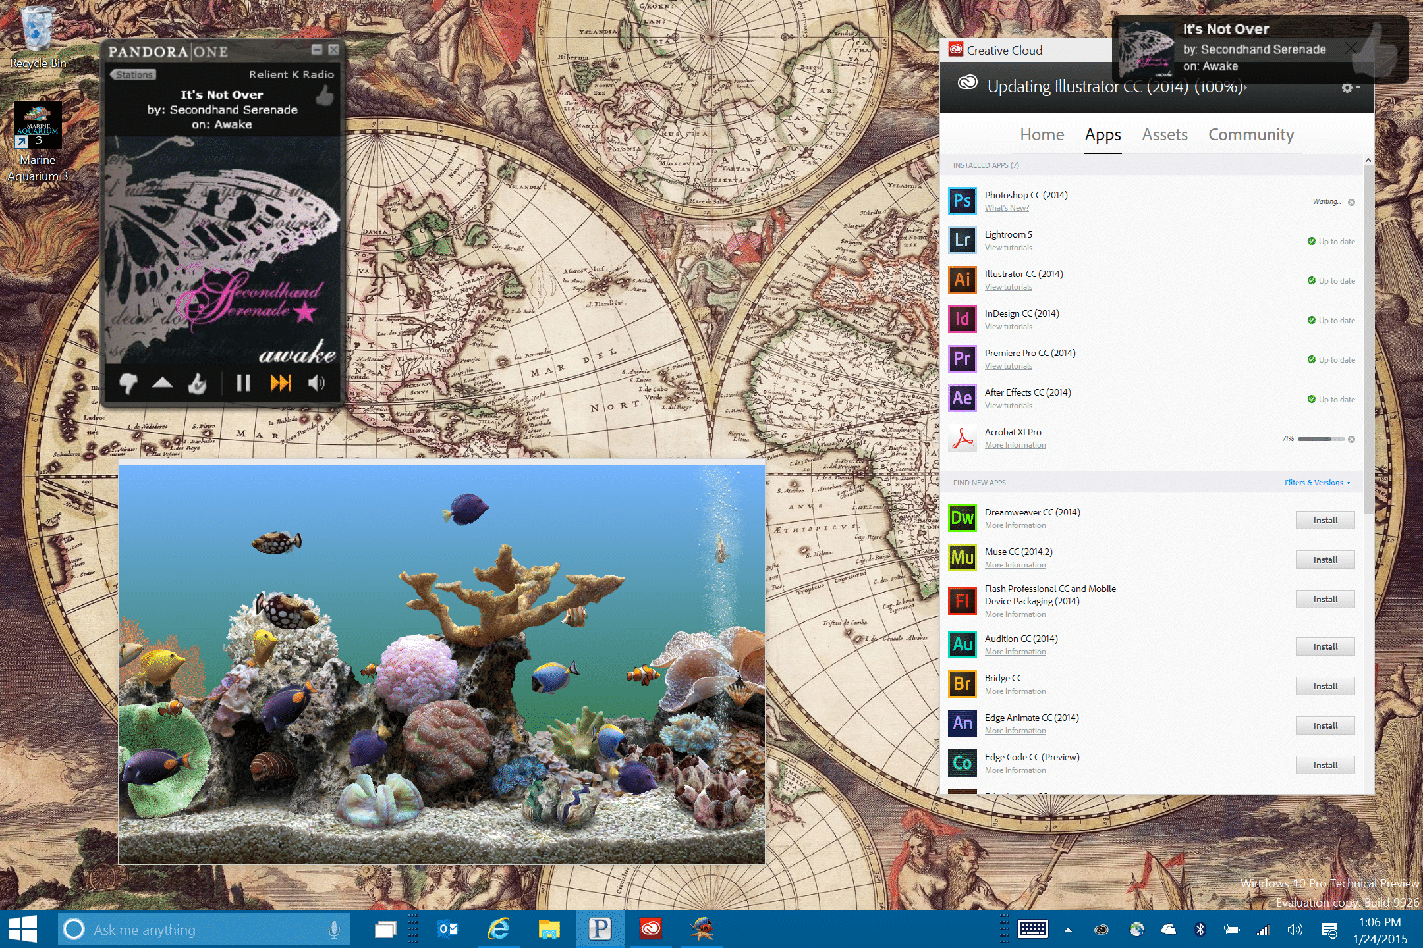Open File Explorer from the taskbar

pos(549,930)
